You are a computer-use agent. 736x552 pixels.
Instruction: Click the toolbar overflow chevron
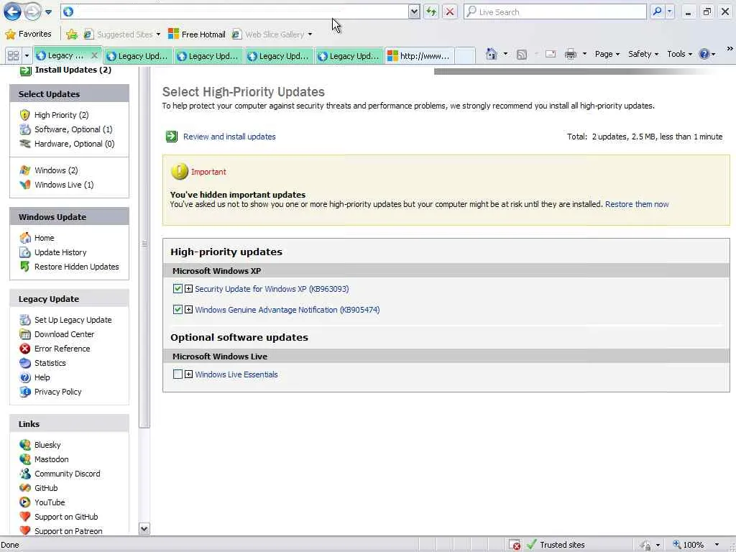[730, 48]
